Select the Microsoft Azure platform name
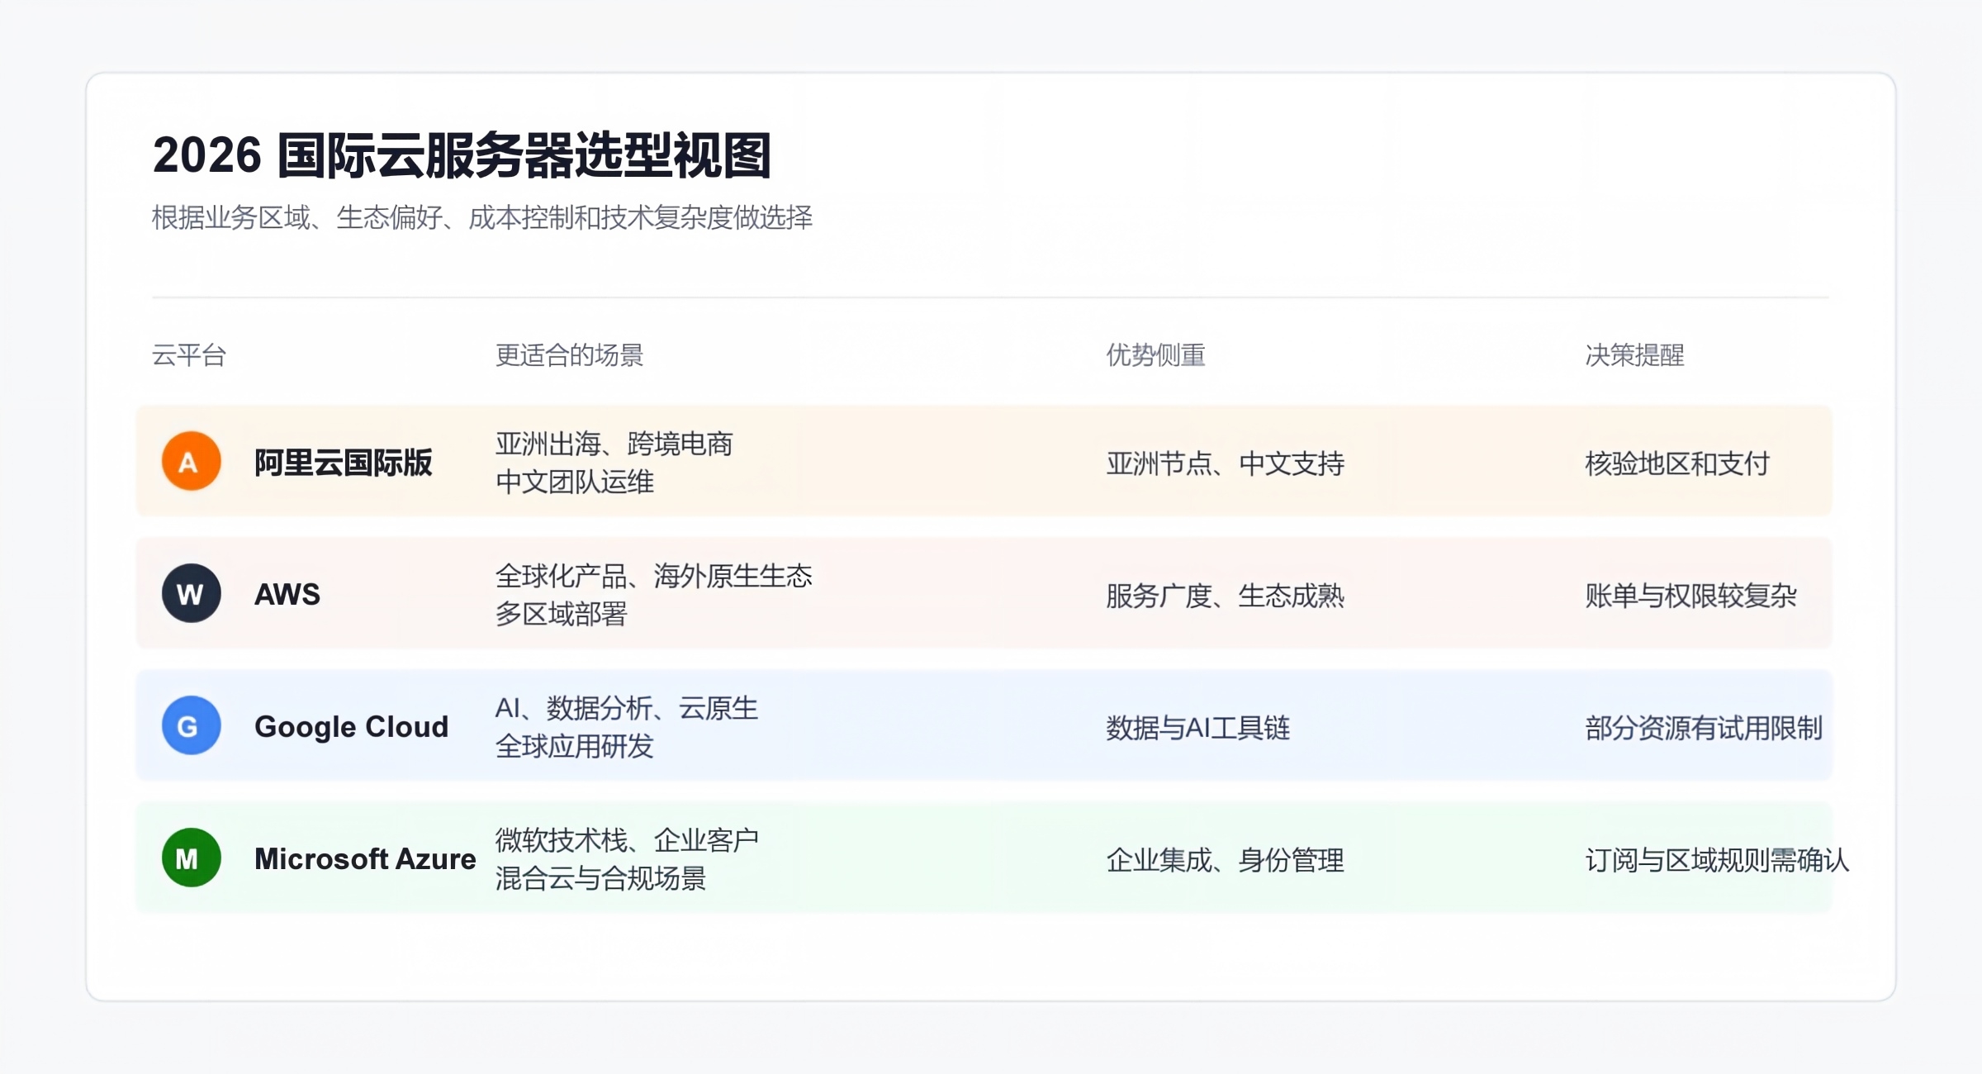This screenshot has height=1074, width=1982. coord(365,859)
